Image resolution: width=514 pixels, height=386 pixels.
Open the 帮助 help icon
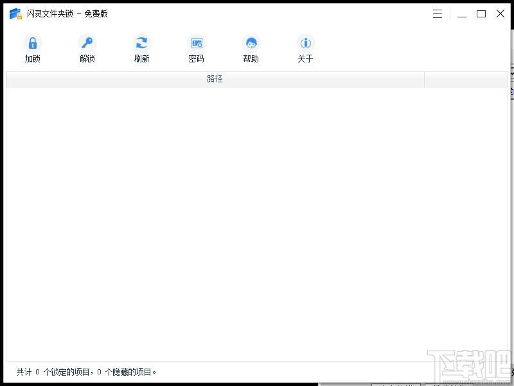point(251,43)
